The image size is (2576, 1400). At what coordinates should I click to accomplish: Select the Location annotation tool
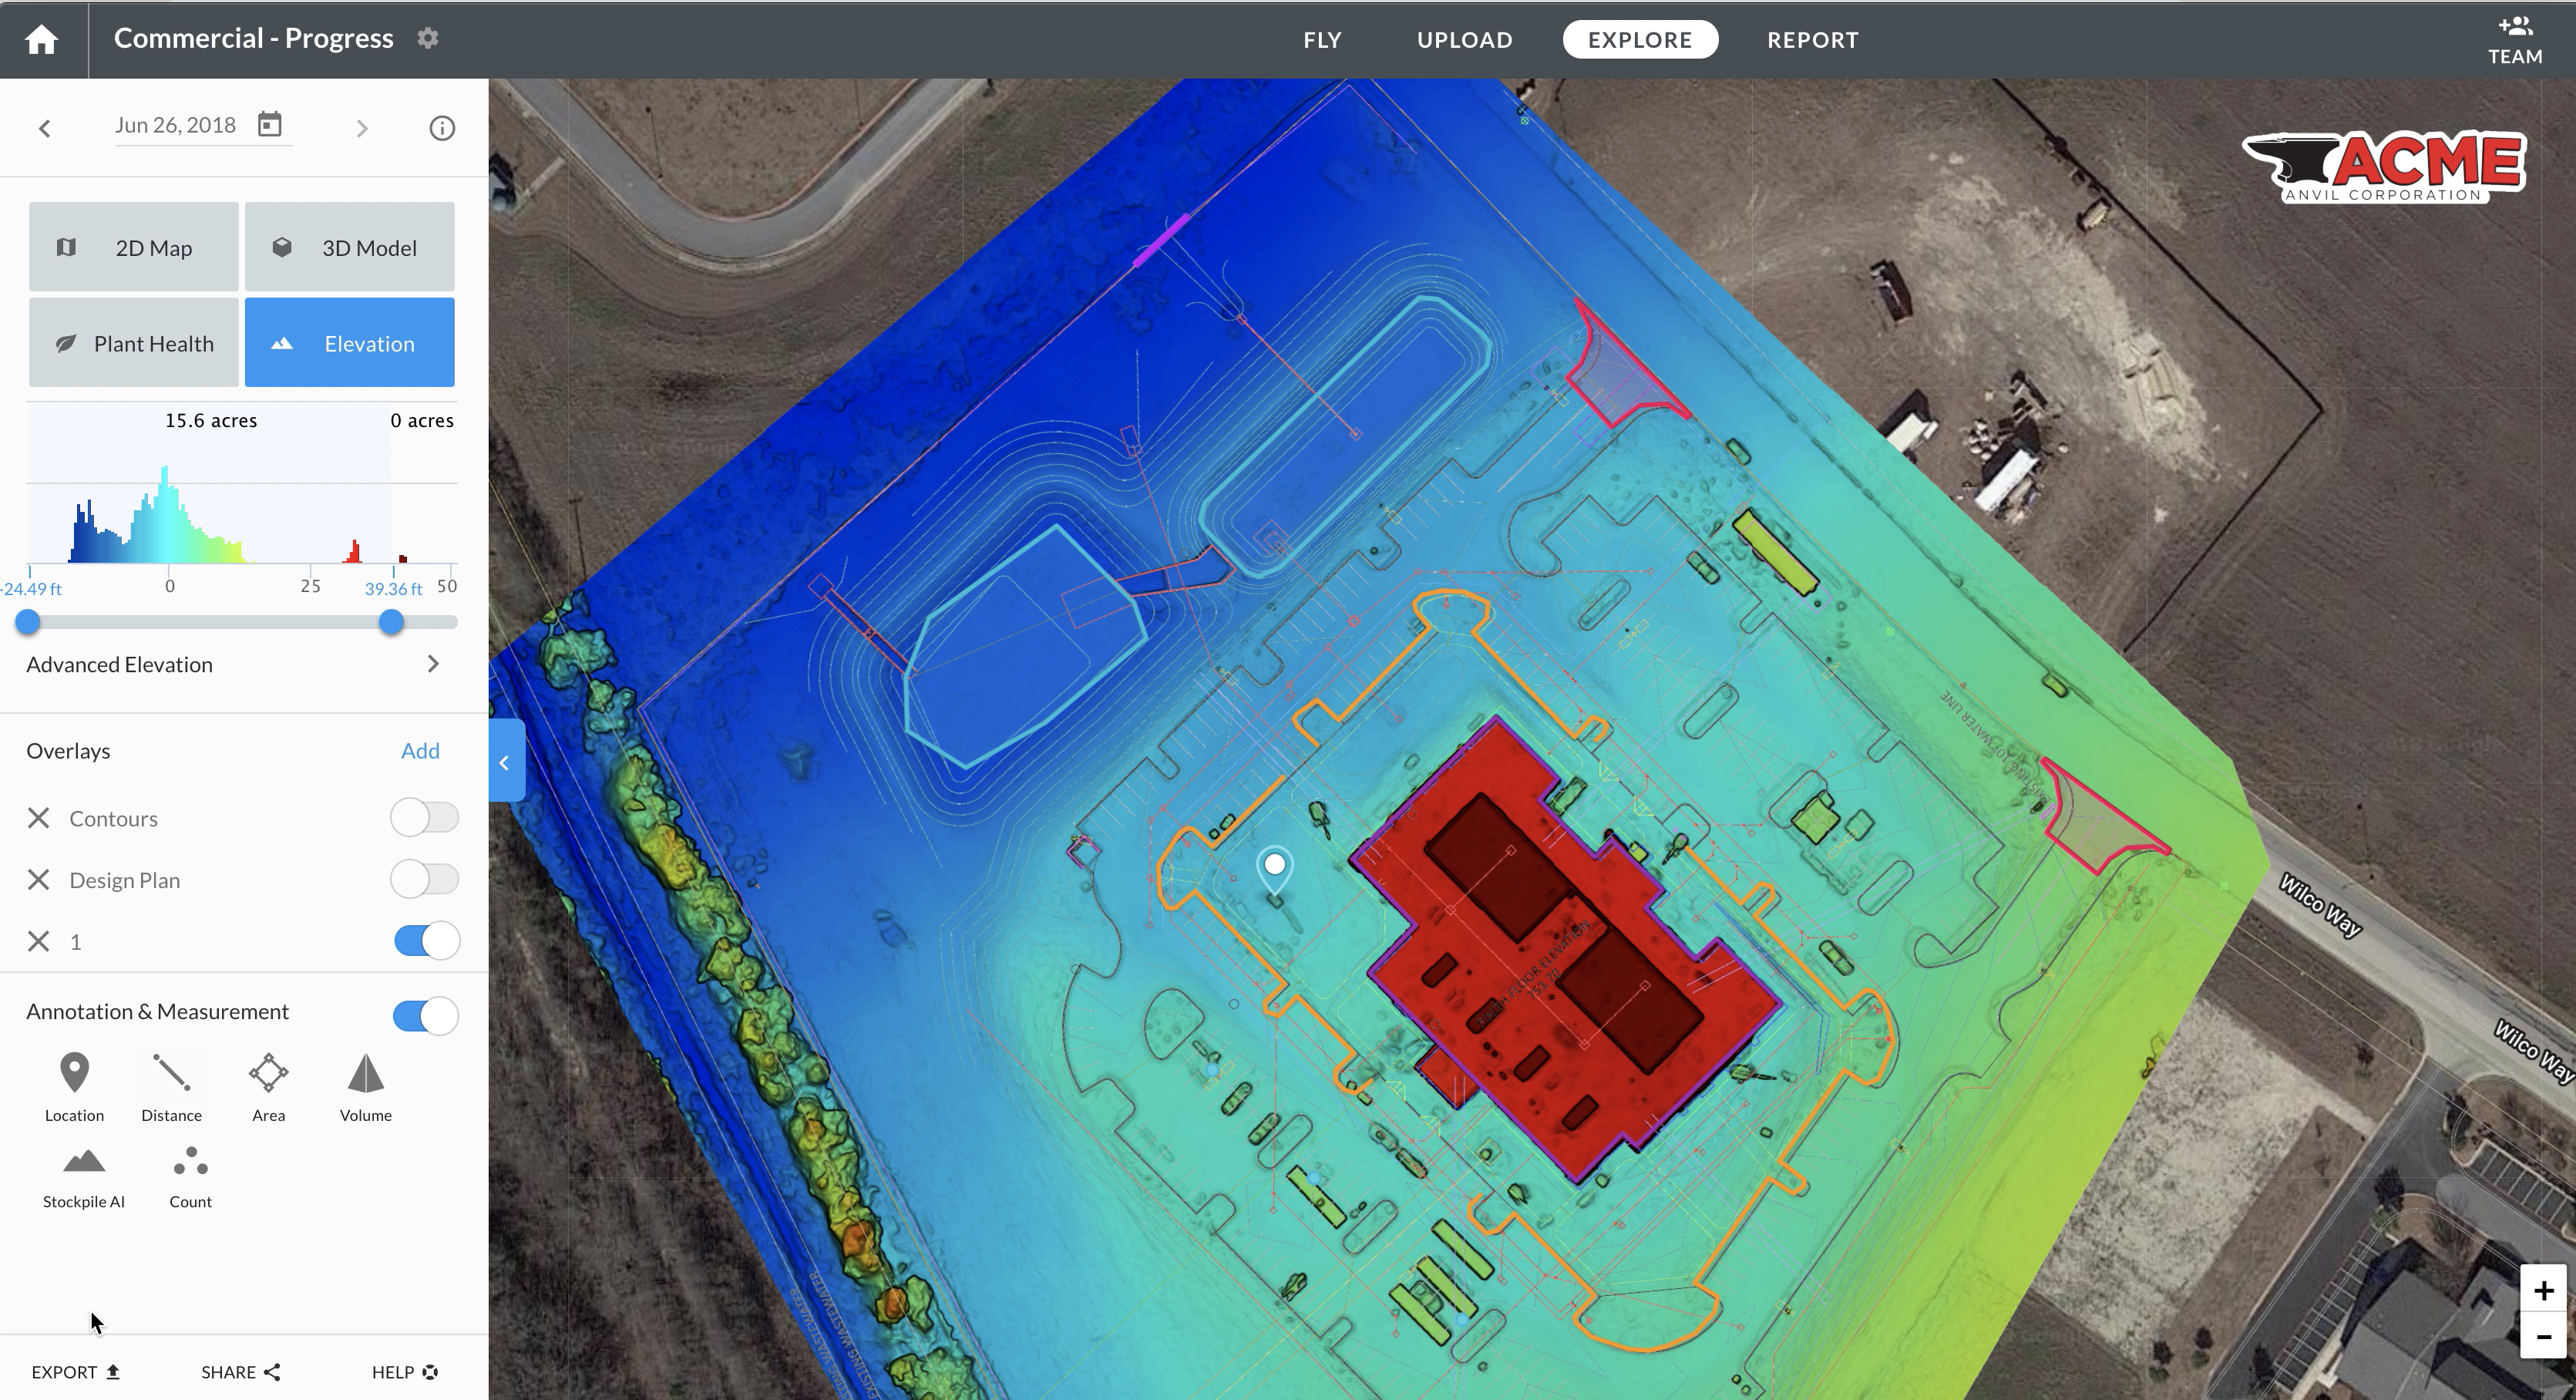(x=74, y=1085)
